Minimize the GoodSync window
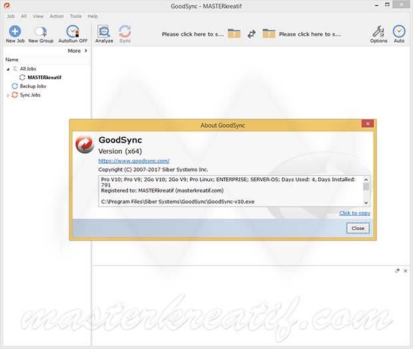Screen dimensions: 413x349 (x=376, y=5)
